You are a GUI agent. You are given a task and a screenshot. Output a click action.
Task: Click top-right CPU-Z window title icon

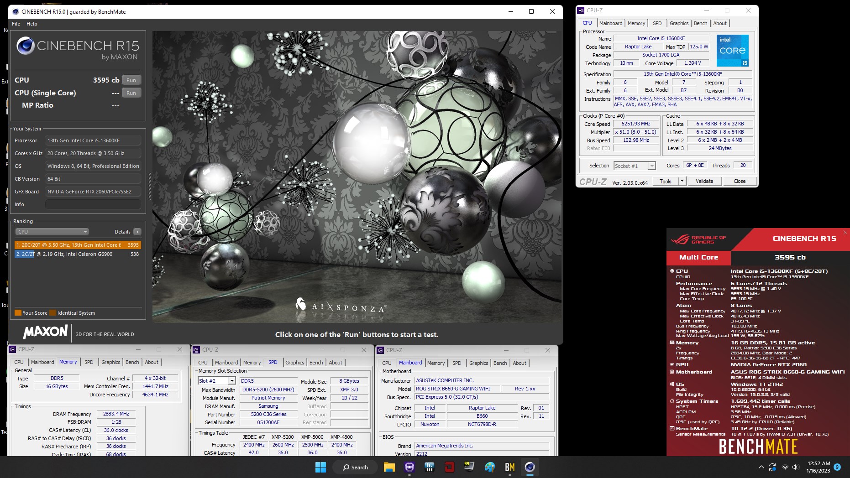click(581, 10)
